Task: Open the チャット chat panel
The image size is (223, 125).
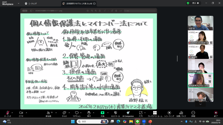Action: click(64, 113)
